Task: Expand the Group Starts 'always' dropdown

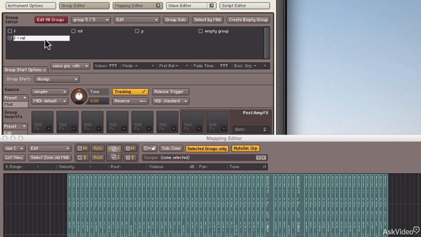Action: (x=57, y=79)
